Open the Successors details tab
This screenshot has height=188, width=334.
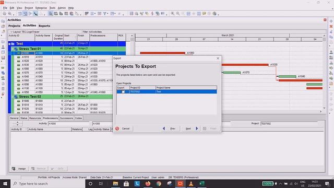(66, 118)
